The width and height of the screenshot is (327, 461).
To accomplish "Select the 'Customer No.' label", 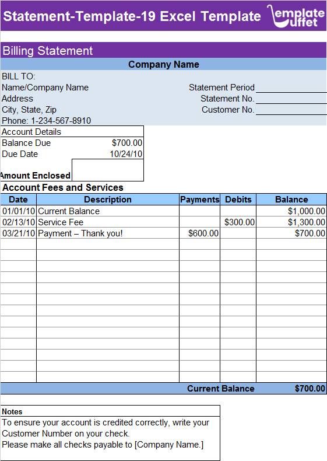I will point(228,110).
